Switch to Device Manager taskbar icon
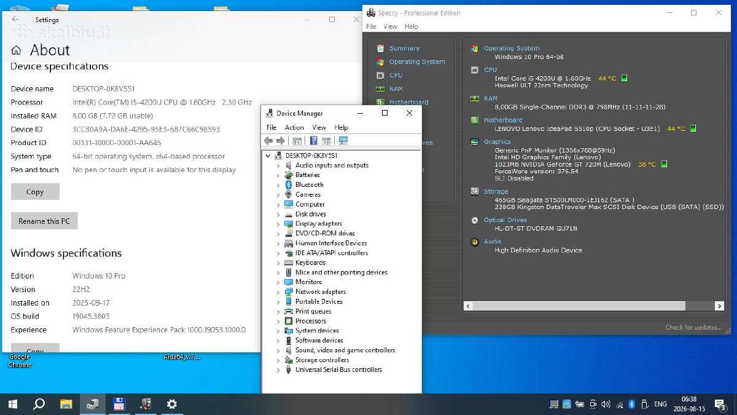 pyautogui.click(x=93, y=404)
